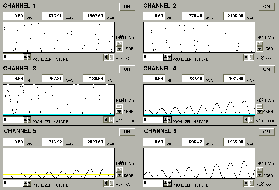Viewport: 279px width, 190px height.
Task: Increase Channel 2 Y scale with up arrow
Action: click(x=259, y=44)
